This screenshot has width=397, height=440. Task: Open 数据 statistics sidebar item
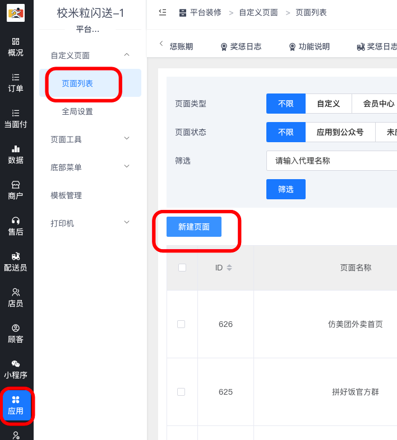16,155
